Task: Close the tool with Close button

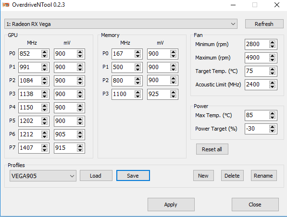Action: pos(255,205)
